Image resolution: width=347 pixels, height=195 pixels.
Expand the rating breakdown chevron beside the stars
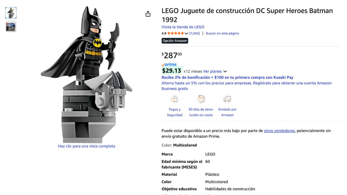tap(186, 34)
